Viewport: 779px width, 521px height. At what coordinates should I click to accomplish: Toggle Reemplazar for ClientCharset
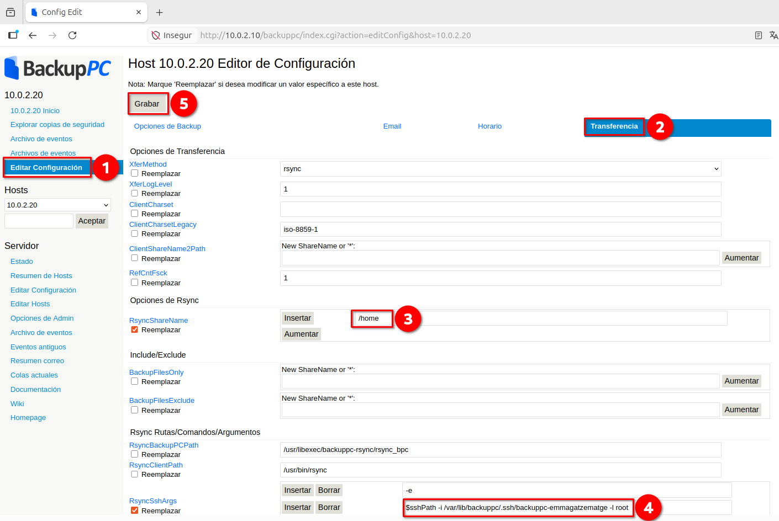134,214
